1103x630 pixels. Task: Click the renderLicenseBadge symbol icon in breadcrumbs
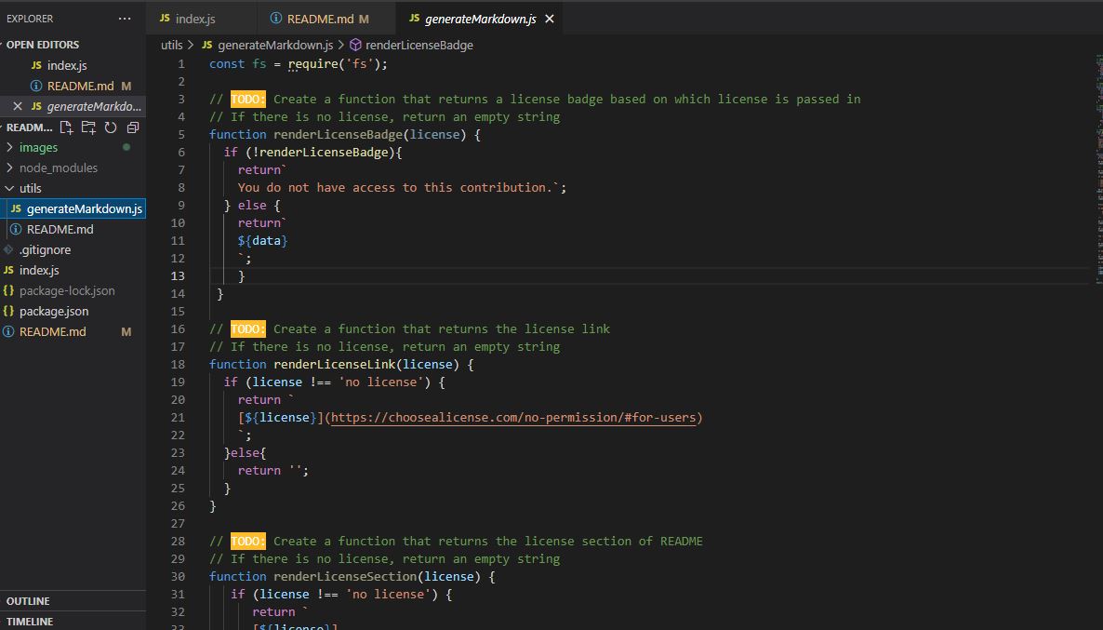pyautogui.click(x=356, y=45)
